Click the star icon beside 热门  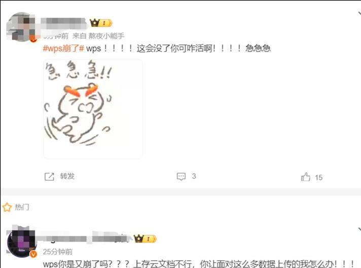(x=7, y=207)
